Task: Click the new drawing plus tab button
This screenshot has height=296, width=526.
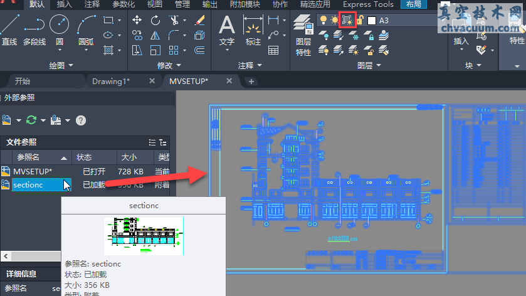Action: 251,82
